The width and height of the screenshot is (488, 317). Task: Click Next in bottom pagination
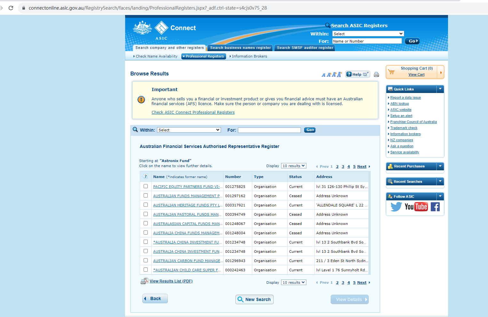coord(362,282)
